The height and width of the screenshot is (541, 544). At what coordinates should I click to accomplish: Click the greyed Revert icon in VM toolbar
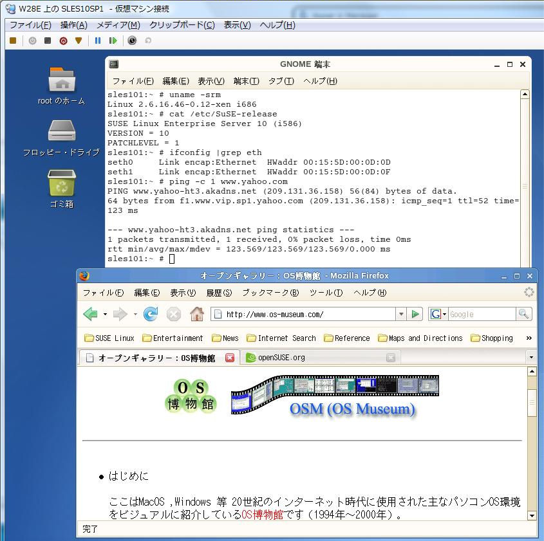click(148, 41)
